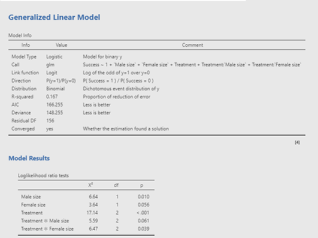This screenshot has height=238, width=318.
Task: Click the value 'Logistic'
Action: 54,57
